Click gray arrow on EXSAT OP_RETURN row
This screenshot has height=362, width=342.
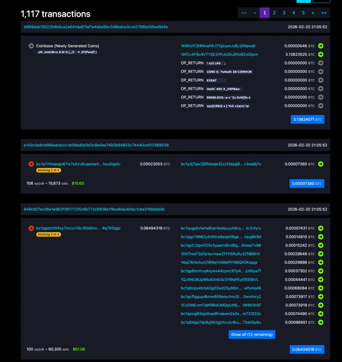pyautogui.click(x=320, y=80)
